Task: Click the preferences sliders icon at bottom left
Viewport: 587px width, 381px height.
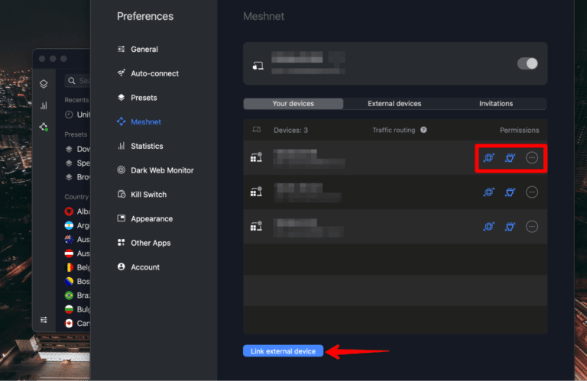Action: tap(44, 319)
